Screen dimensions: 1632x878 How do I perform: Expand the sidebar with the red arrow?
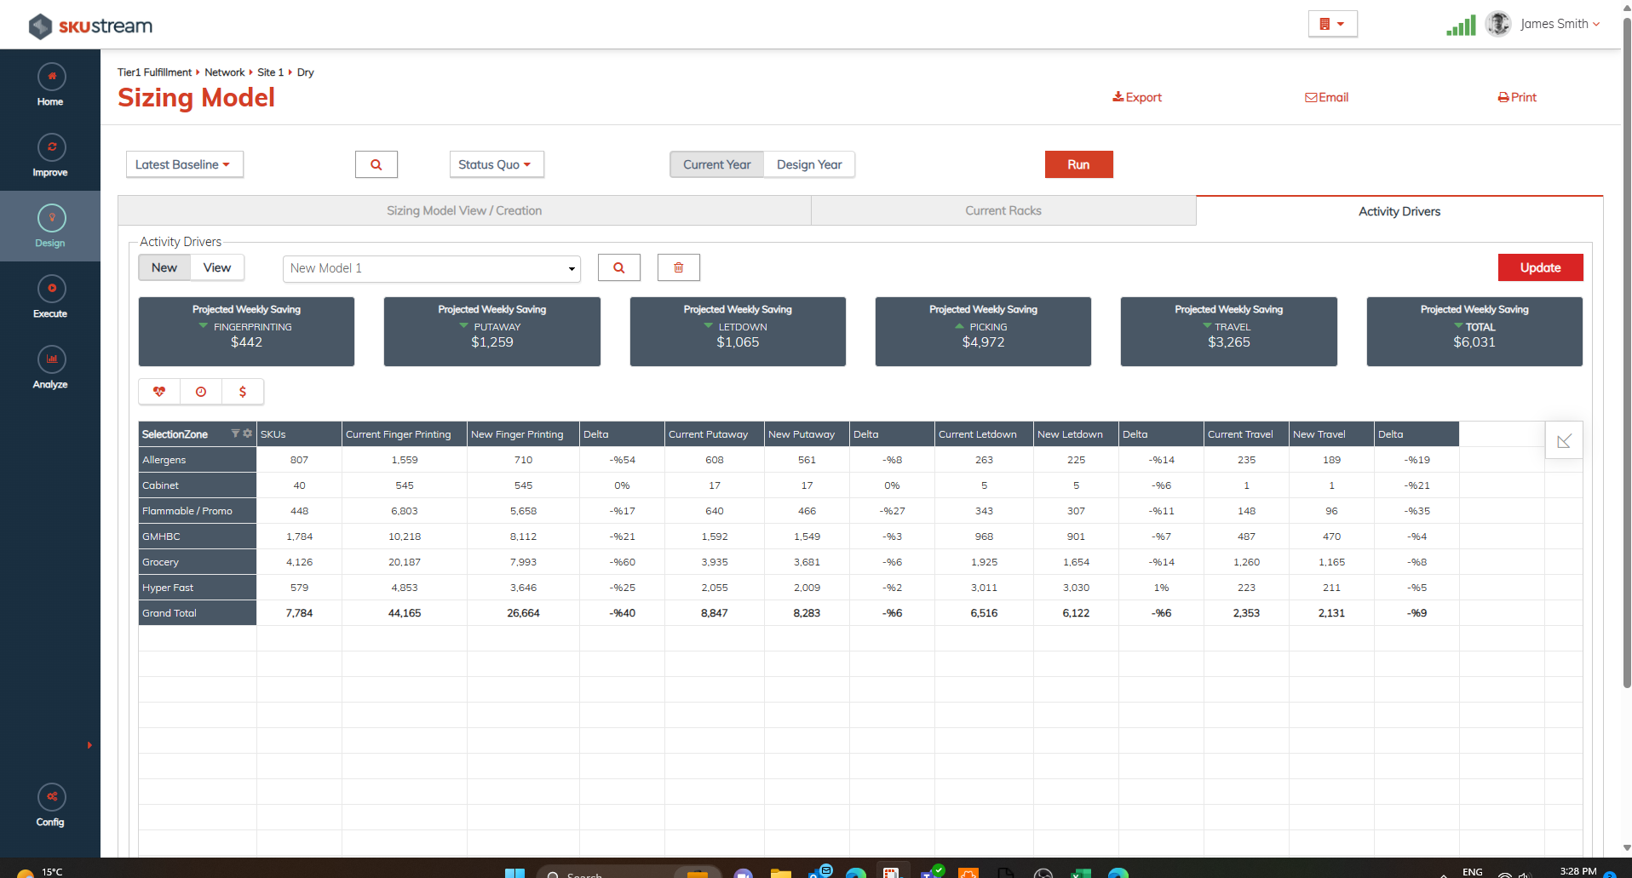click(89, 745)
